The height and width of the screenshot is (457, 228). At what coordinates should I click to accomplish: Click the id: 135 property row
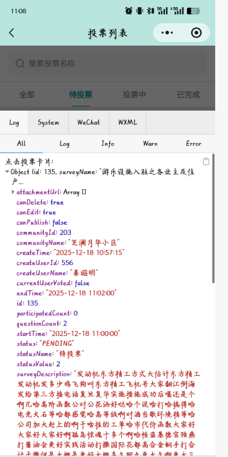27,303
